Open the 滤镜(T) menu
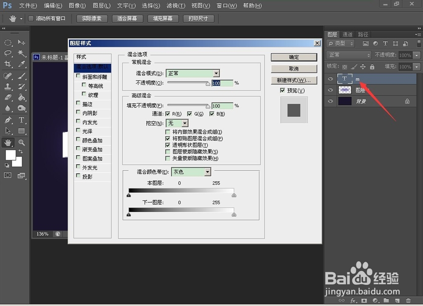Viewport: 423px width, 306px height. [x=176, y=5]
